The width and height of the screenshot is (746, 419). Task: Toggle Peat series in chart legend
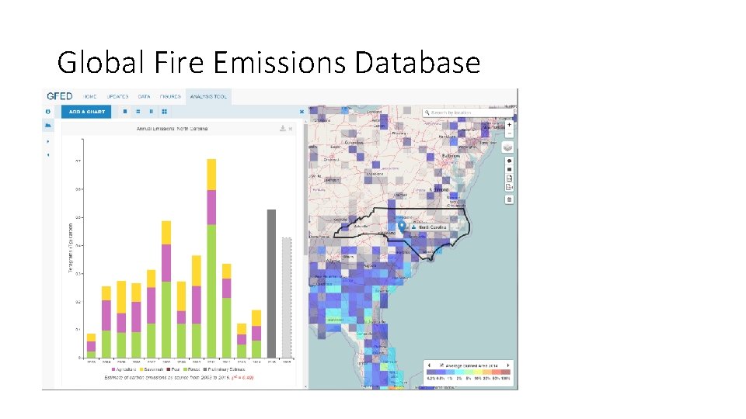coord(173,369)
